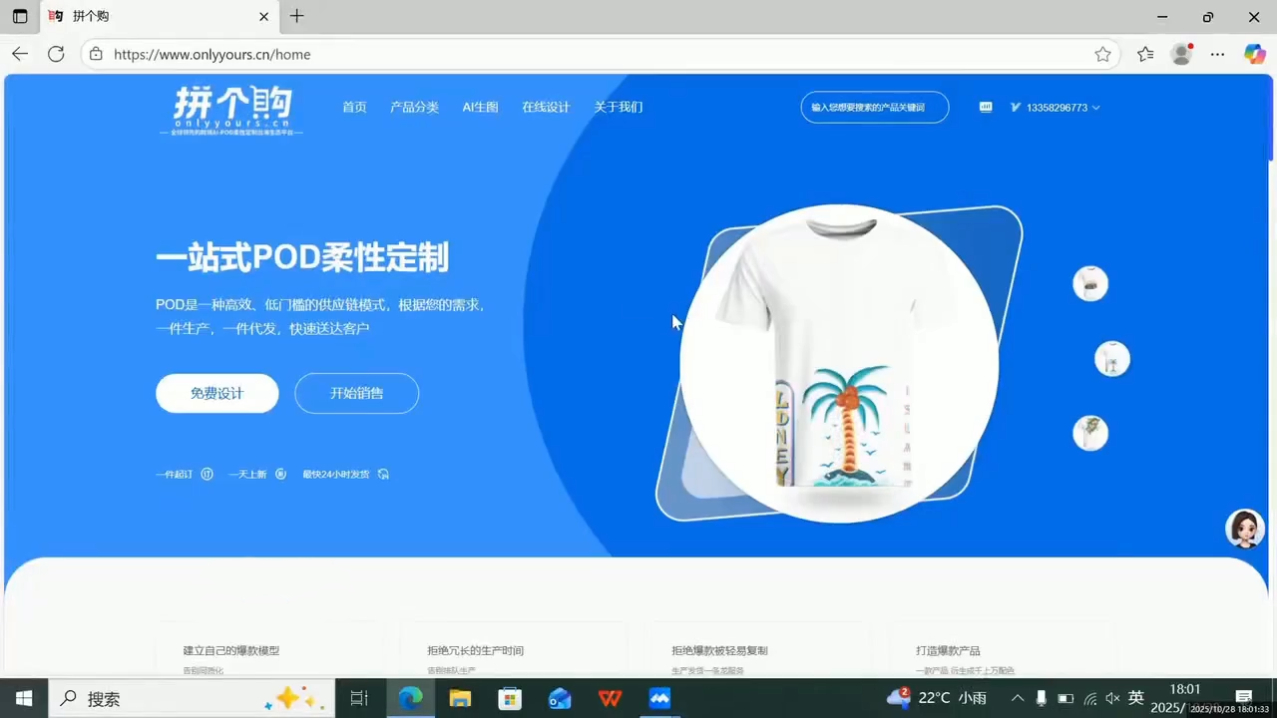Click the Edge icon in the taskbar

pyautogui.click(x=410, y=698)
